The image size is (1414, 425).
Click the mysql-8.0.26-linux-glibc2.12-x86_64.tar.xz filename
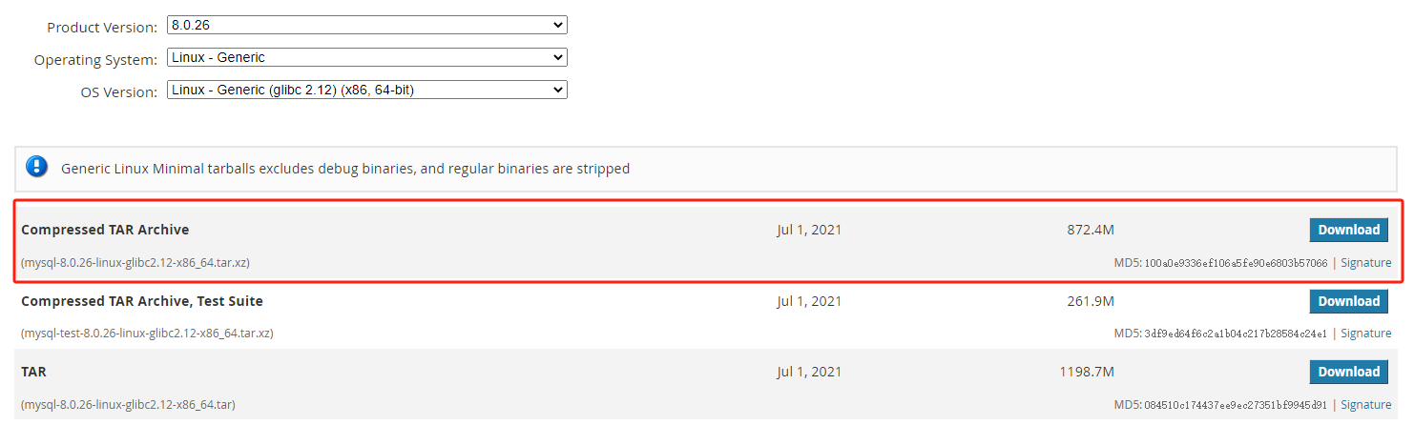135,263
